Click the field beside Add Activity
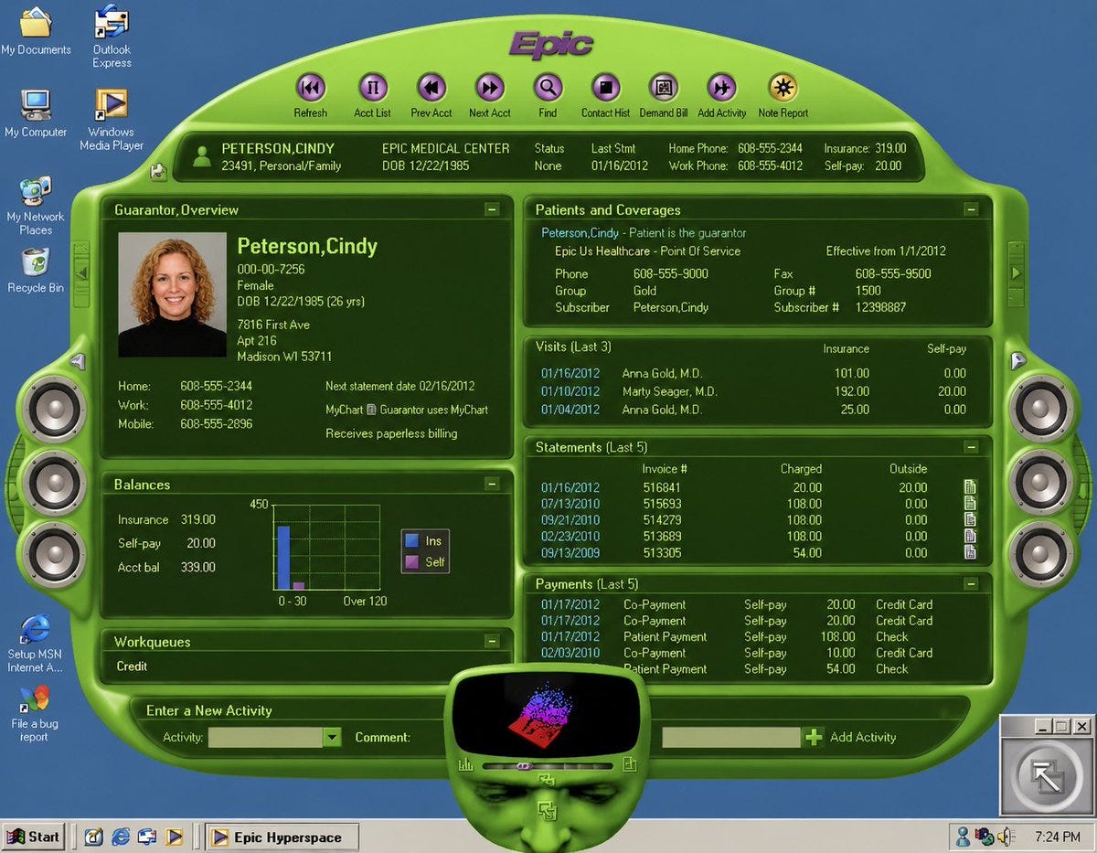This screenshot has width=1097, height=853. 731,737
